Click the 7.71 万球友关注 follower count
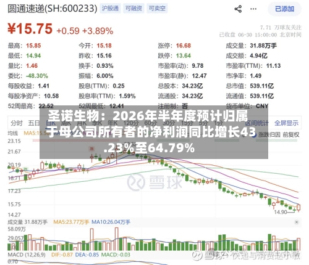 point(281,28)
